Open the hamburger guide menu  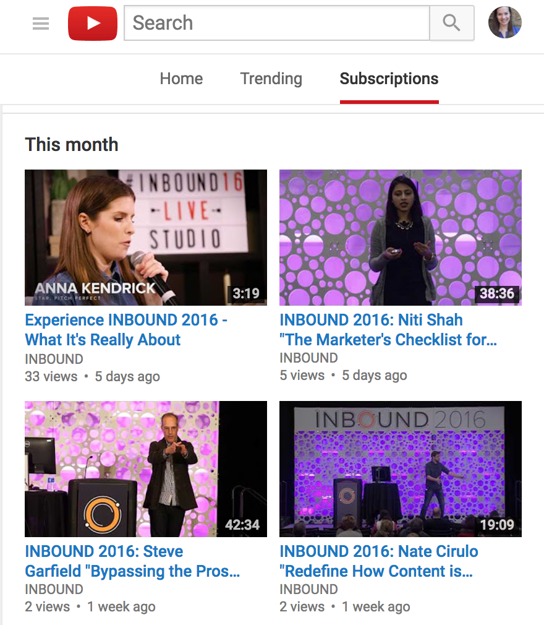click(x=41, y=24)
